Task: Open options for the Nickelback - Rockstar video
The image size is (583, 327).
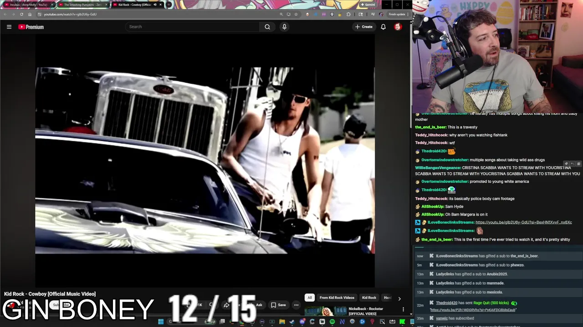Action: (403, 309)
